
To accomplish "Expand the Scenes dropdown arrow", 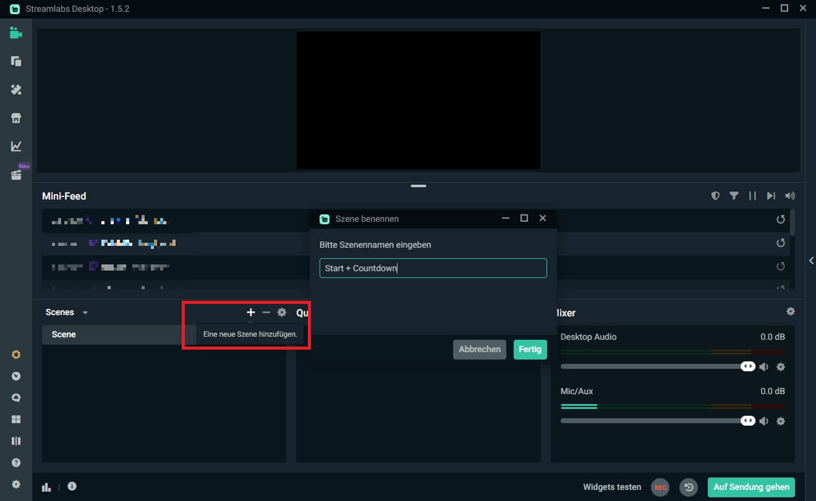I will (x=85, y=312).
